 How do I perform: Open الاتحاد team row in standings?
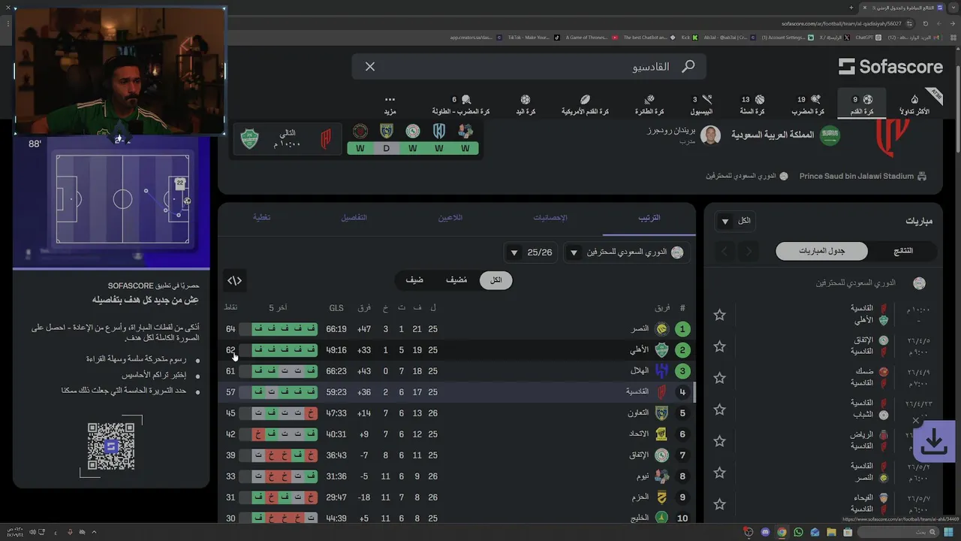[456, 434]
